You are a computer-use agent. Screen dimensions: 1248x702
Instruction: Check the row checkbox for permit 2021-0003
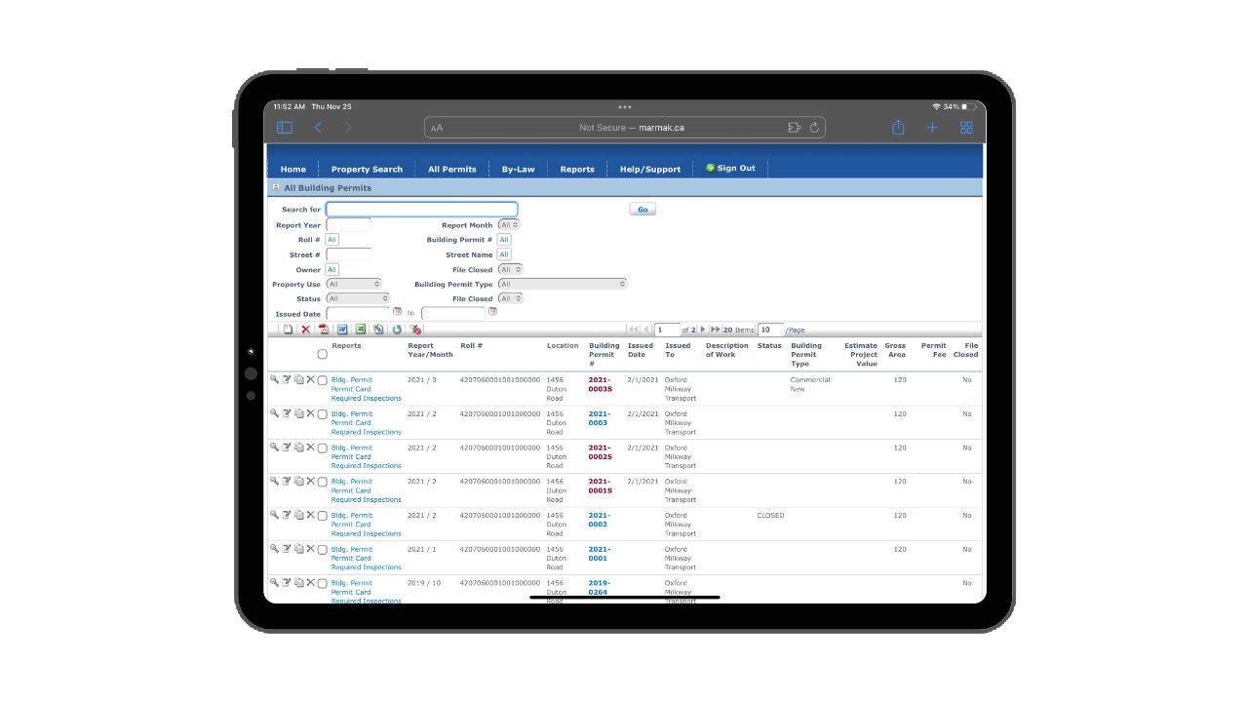click(x=323, y=414)
